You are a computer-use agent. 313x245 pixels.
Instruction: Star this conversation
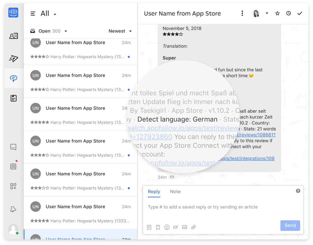277,13
